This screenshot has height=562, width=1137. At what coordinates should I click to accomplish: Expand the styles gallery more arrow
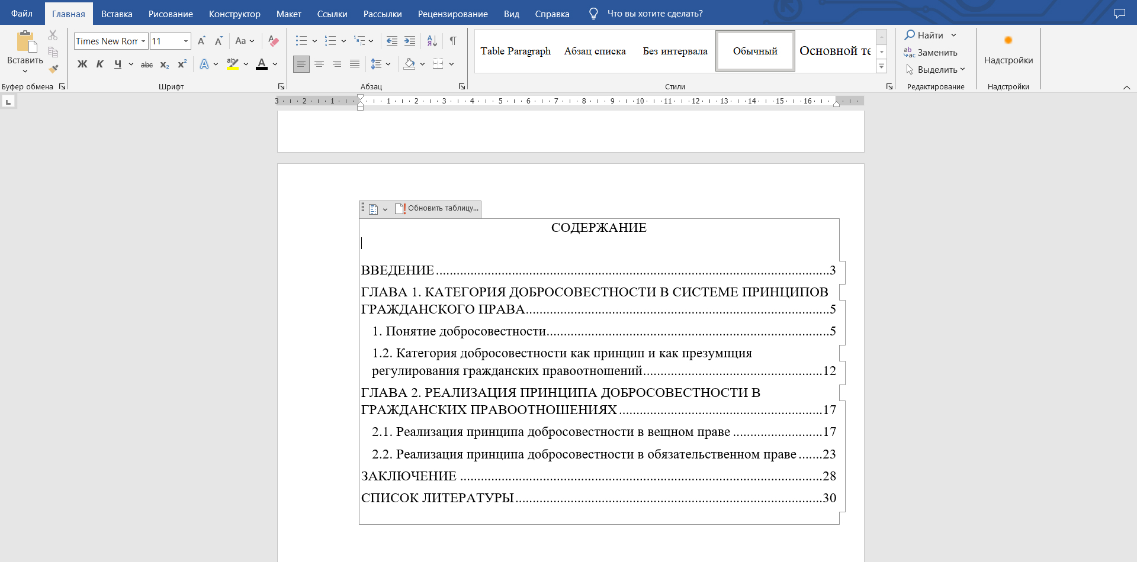click(882, 66)
